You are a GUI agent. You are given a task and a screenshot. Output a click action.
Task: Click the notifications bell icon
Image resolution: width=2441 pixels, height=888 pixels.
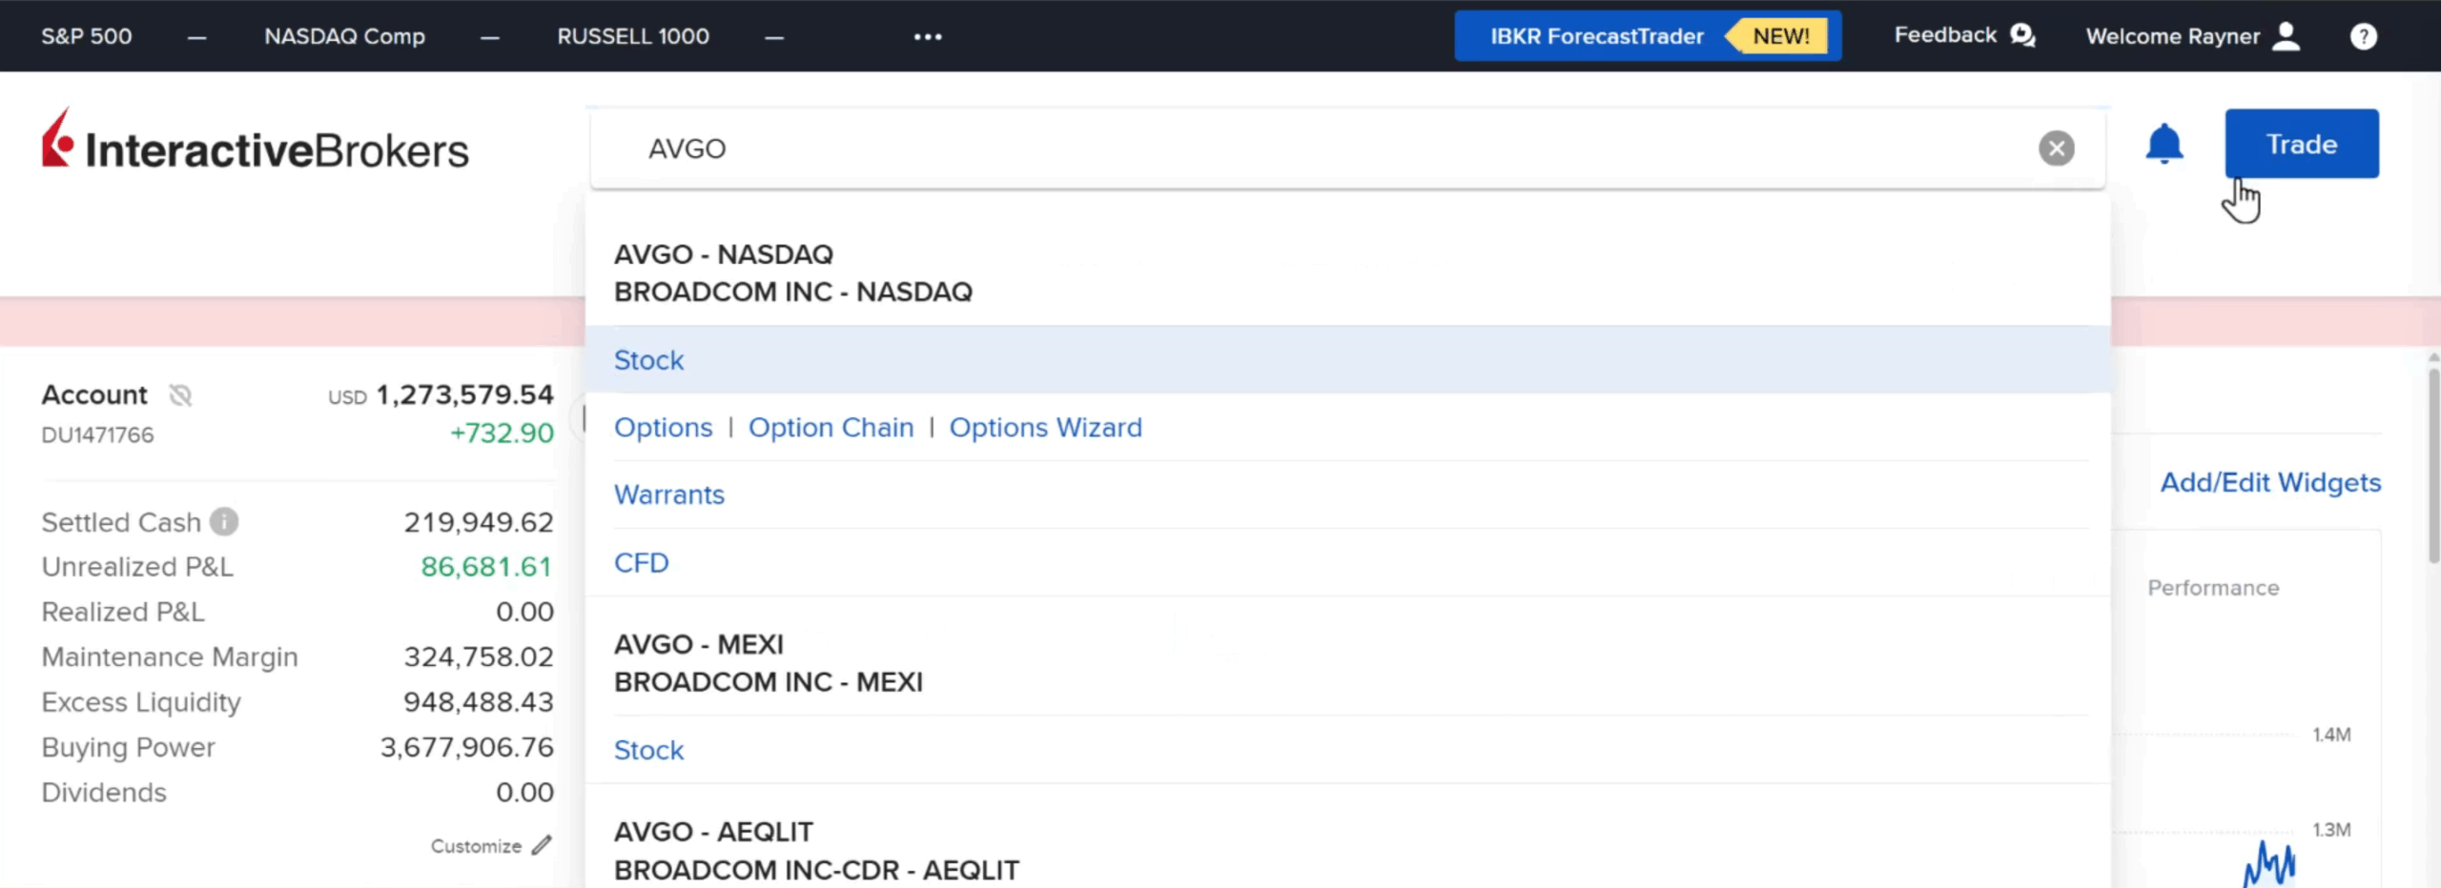coord(2164,145)
